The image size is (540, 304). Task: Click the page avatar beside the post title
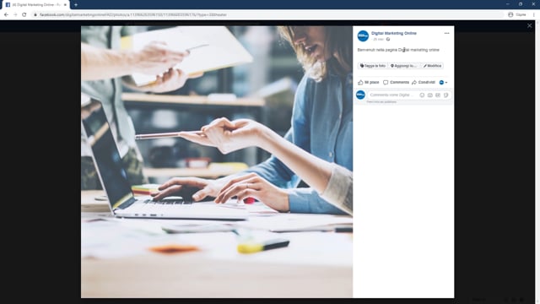tap(363, 35)
